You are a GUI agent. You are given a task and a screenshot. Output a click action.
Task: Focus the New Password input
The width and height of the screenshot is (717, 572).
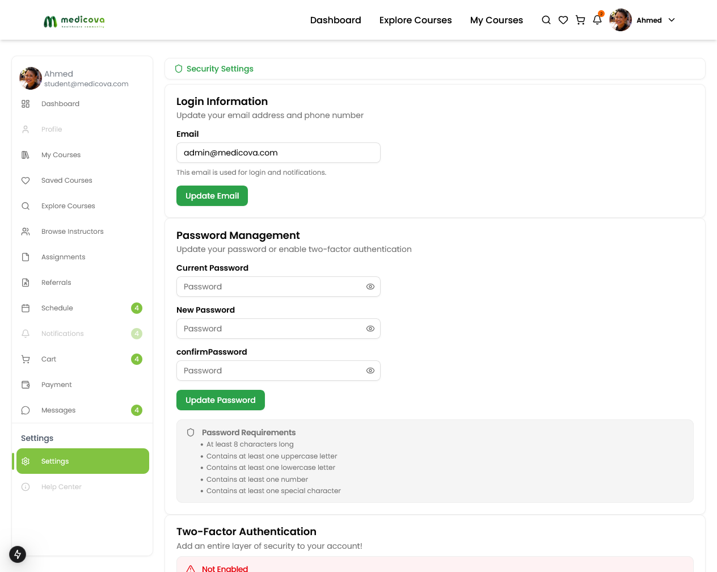click(279, 329)
